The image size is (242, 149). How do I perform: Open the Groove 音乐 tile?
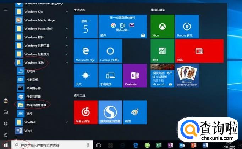(187, 26)
